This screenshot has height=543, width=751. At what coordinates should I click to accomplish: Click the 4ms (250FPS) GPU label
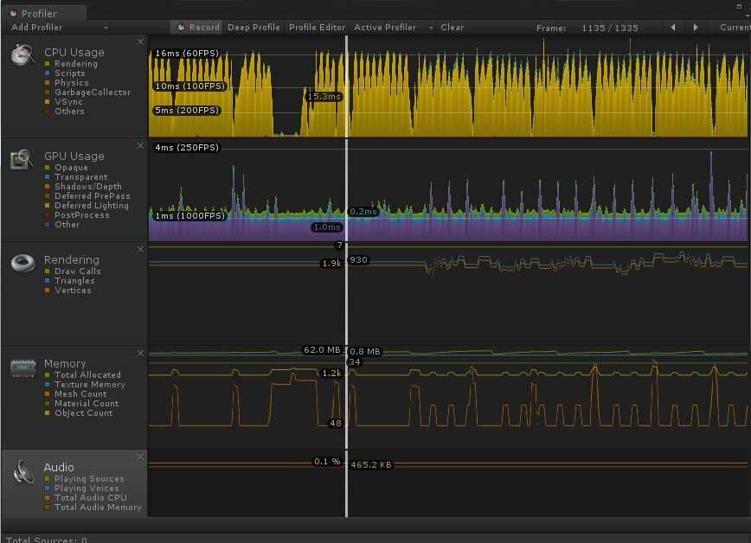click(x=187, y=148)
